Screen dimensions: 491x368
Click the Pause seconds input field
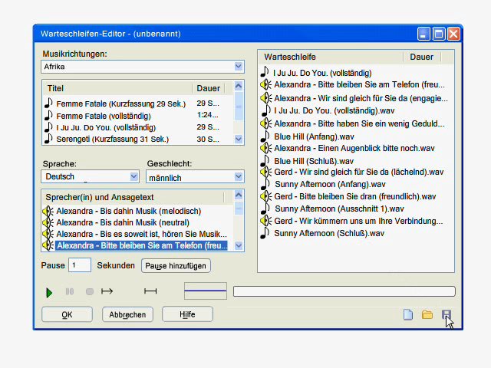[80, 265]
